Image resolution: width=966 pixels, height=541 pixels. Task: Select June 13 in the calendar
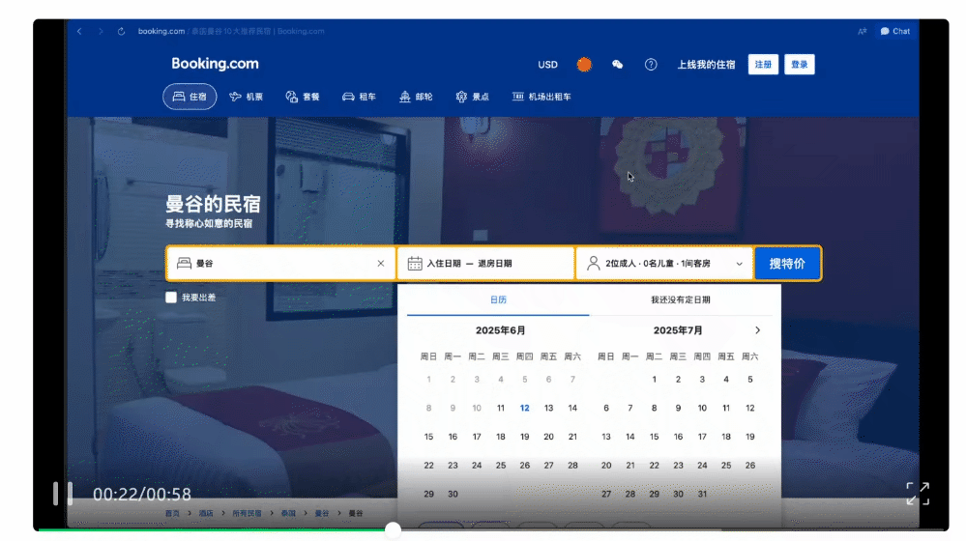click(548, 408)
